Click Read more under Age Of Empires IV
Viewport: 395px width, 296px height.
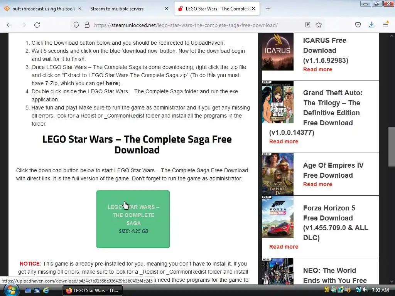point(318,184)
